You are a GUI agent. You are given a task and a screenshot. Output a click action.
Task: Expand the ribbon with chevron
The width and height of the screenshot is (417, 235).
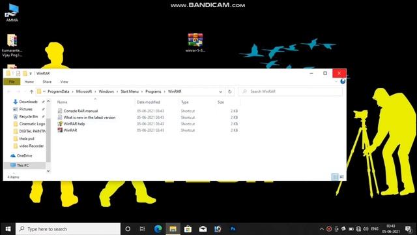click(336, 81)
